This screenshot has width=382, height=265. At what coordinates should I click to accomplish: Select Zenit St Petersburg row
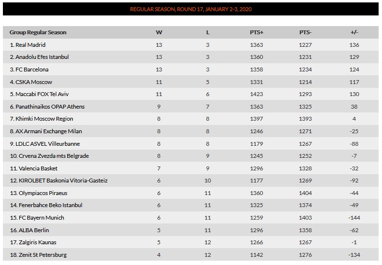[x=191, y=255]
